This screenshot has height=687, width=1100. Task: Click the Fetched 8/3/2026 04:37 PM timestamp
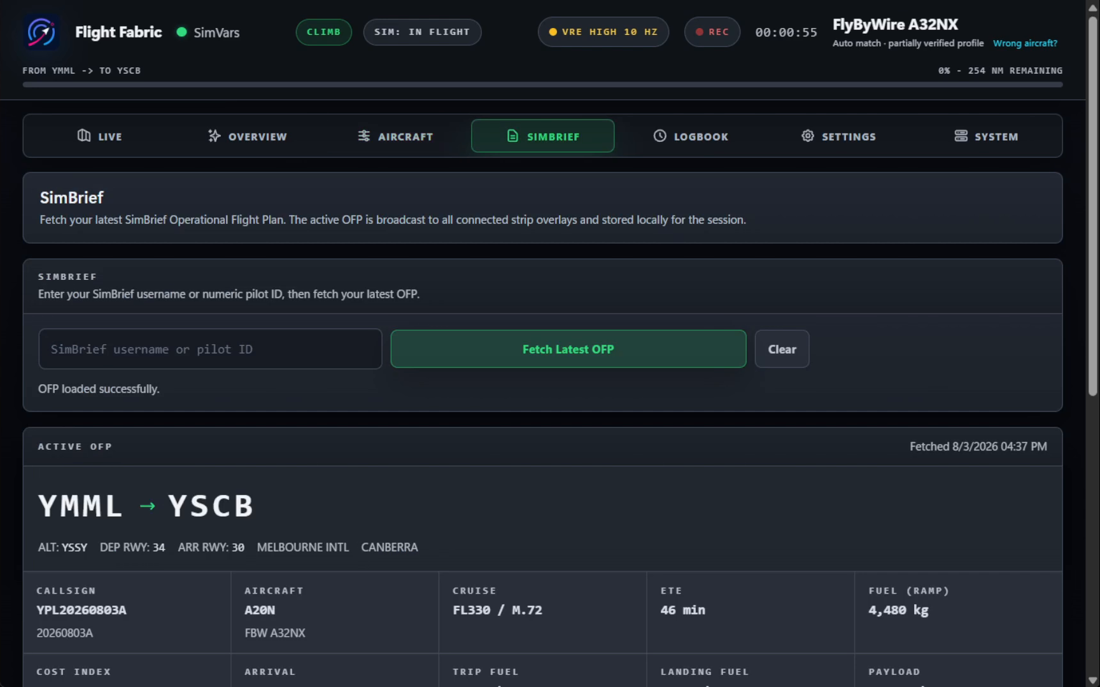point(978,447)
